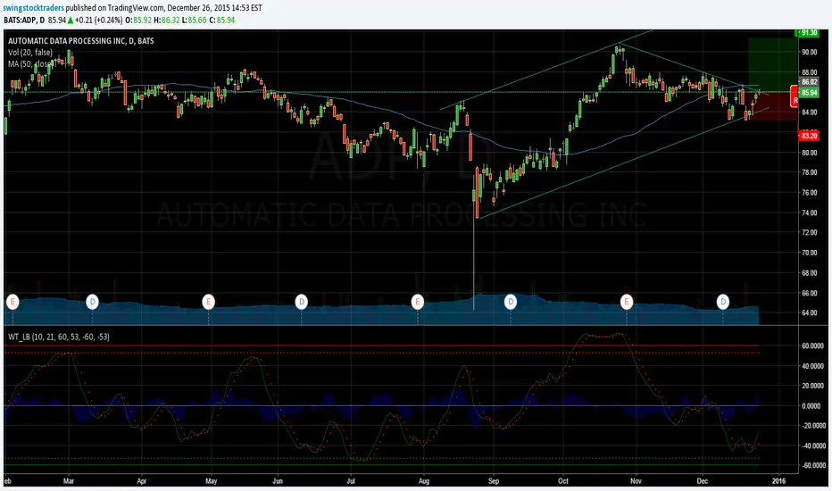Click the Mar label on time axis
This screenshot has height=491, width=832.
pyautogui.click(x=69, y=481)
